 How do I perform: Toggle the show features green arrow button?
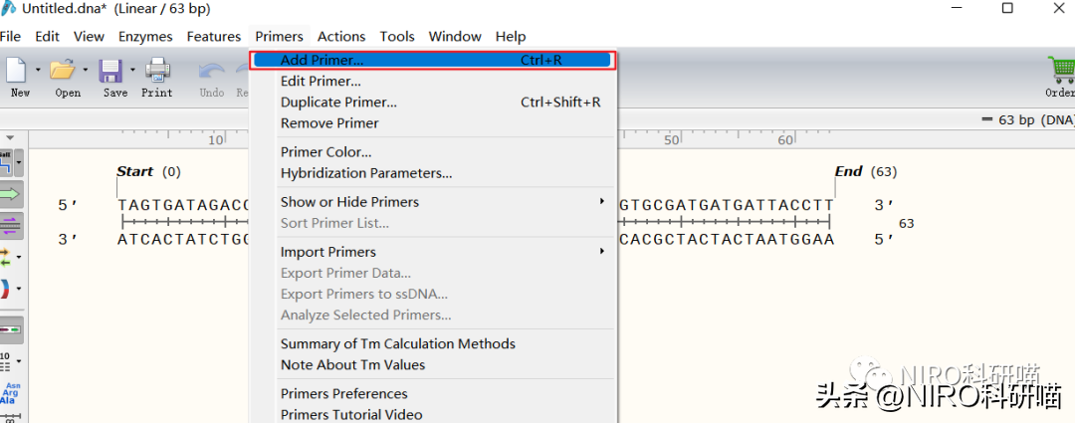tap(10, 193)
